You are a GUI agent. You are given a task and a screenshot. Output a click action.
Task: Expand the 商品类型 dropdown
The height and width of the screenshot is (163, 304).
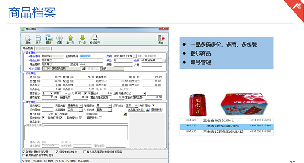(x=81, y=106)
